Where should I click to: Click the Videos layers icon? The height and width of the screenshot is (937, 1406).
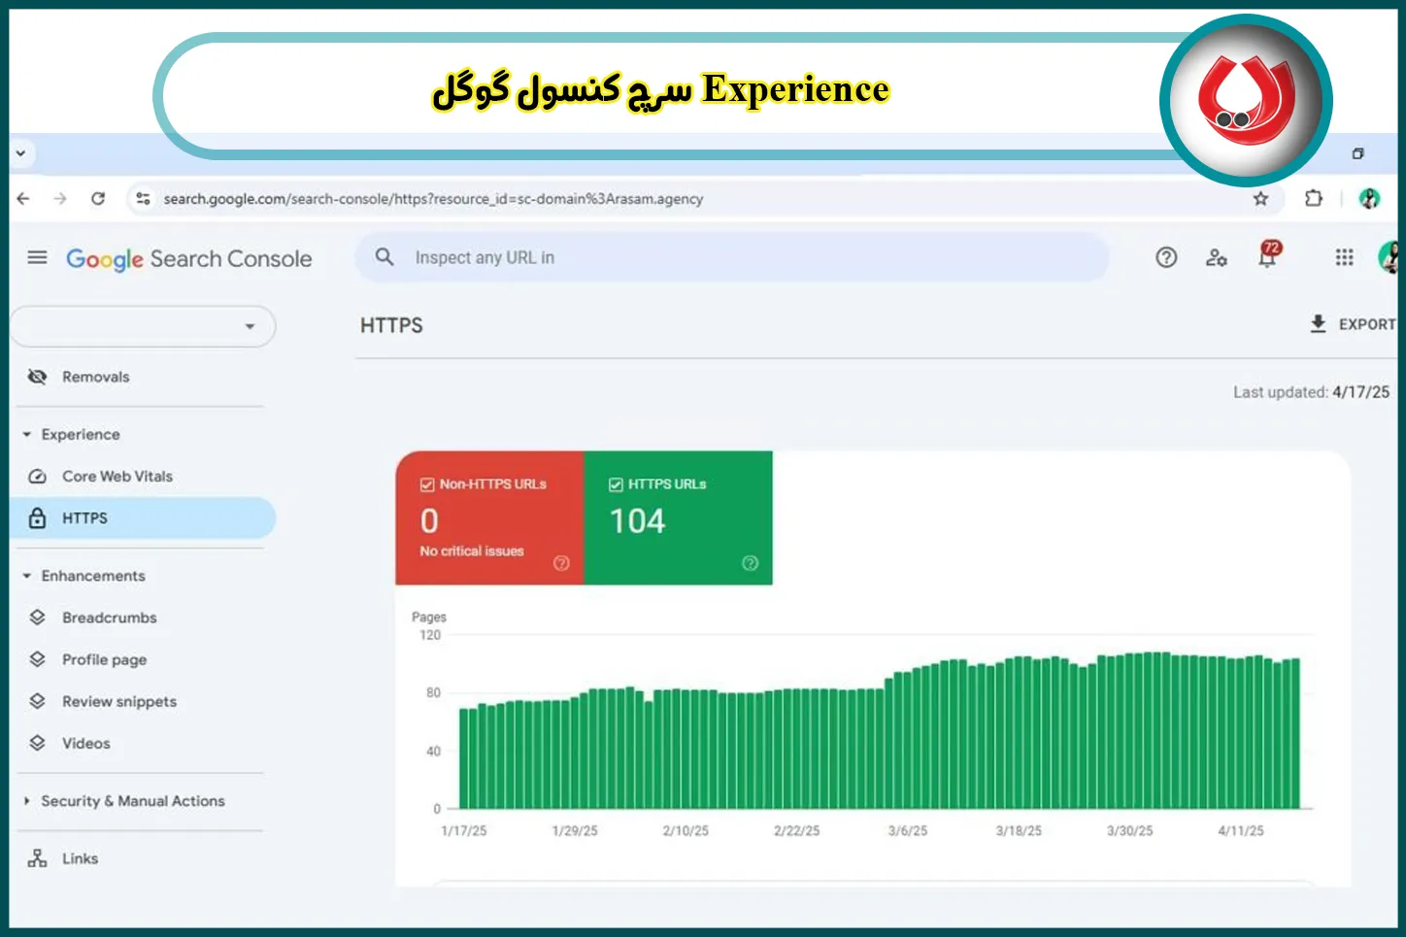pyautogui.click(x=38, y=743)
